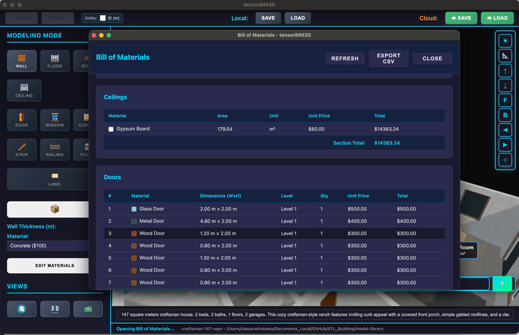Click the REDO button
This screenshot has width=519, height=335.
[58, 18]
